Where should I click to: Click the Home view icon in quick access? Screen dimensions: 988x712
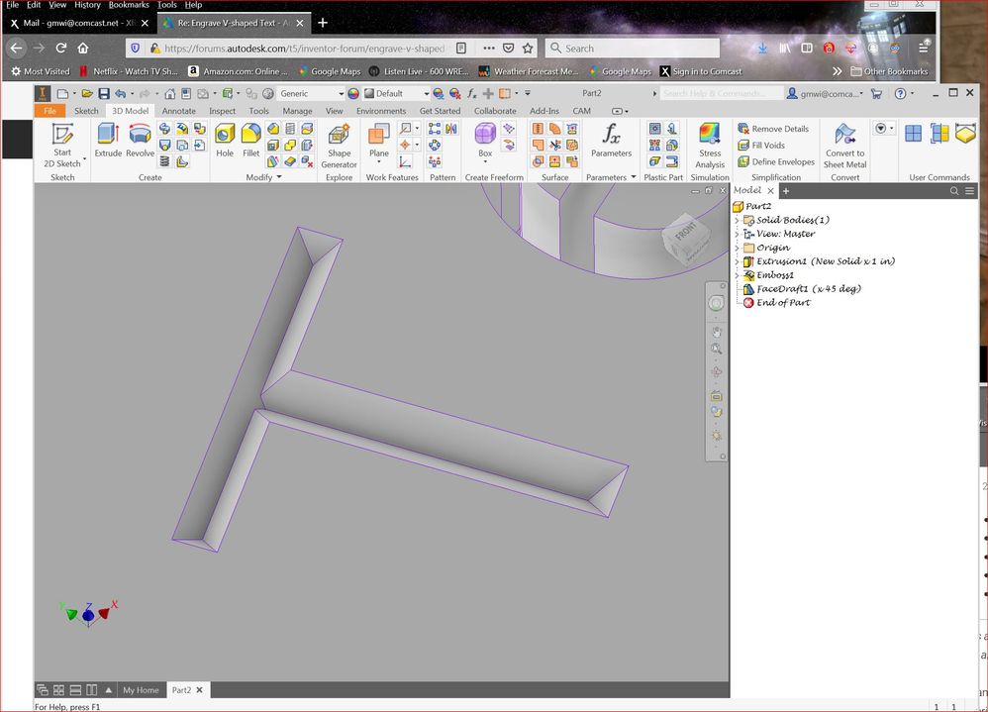(x=169, y=93)
